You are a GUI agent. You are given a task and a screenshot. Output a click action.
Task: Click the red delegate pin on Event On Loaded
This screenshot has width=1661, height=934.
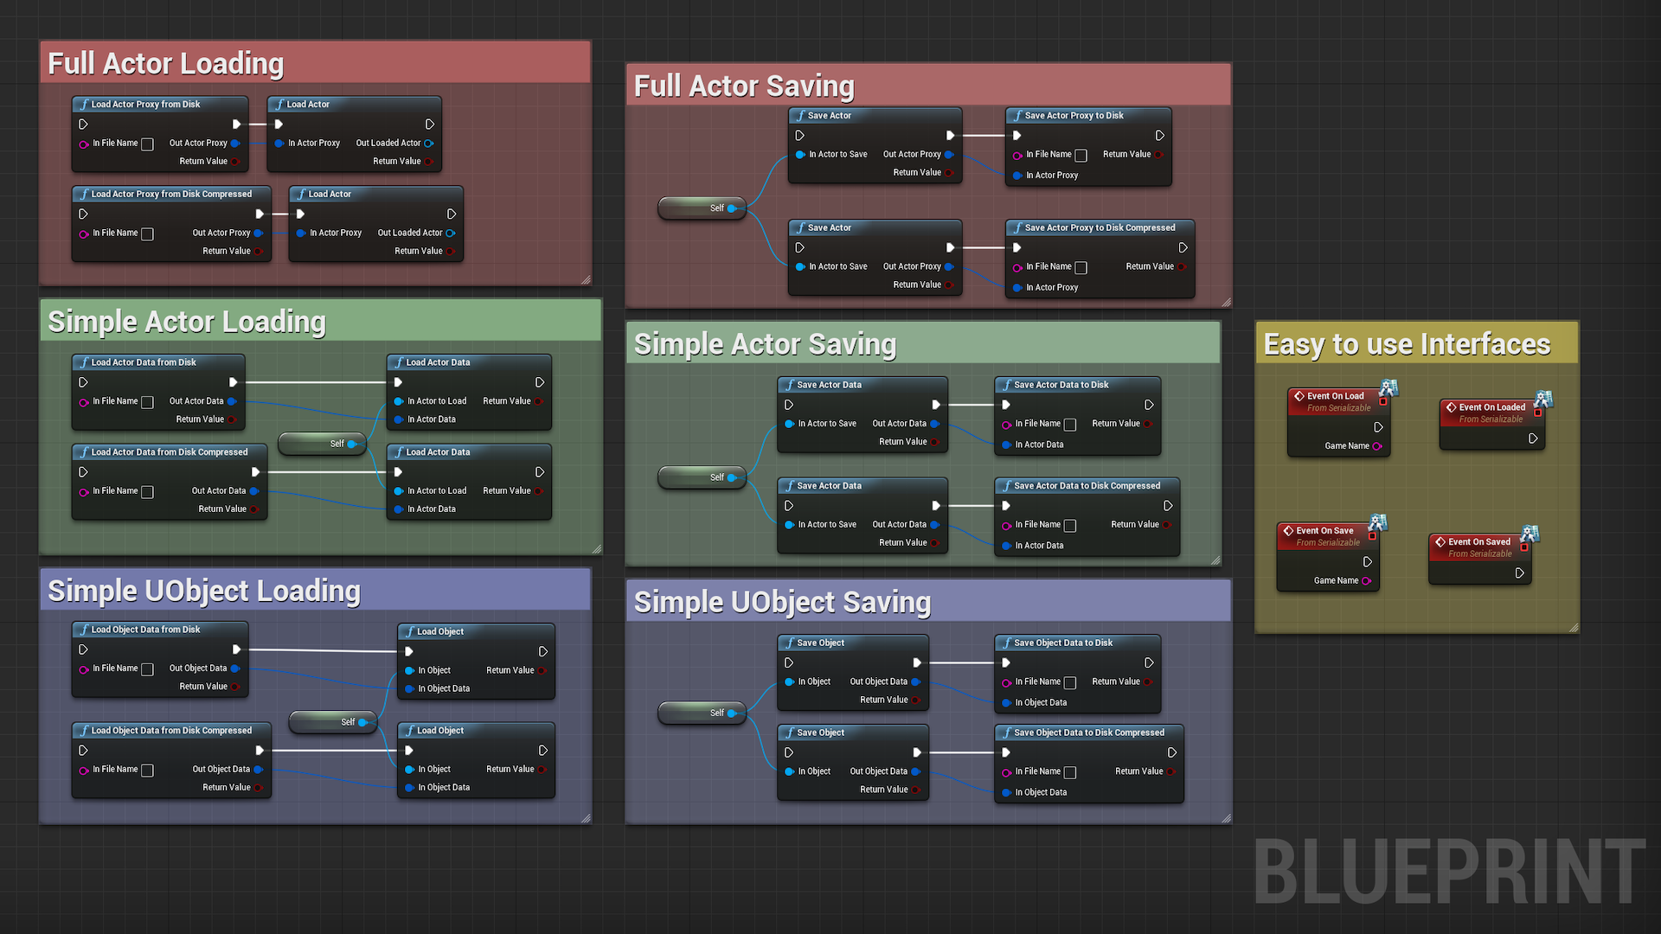1538,413
